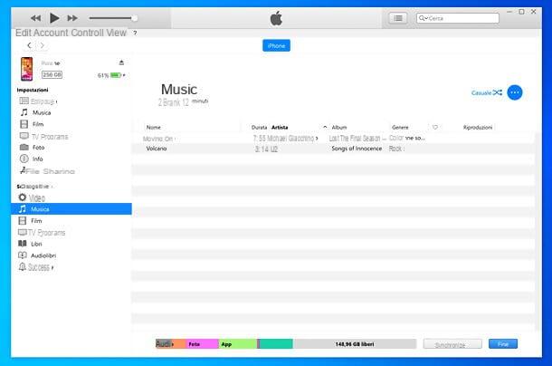Click the blue iPhone button
Screen dimensions: 552x366
[x=276, y=45]
